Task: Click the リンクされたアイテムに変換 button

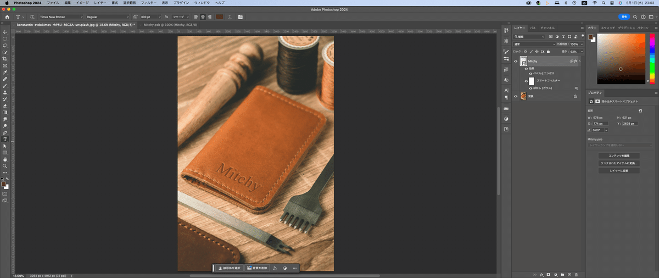Action: pos(619,163)
